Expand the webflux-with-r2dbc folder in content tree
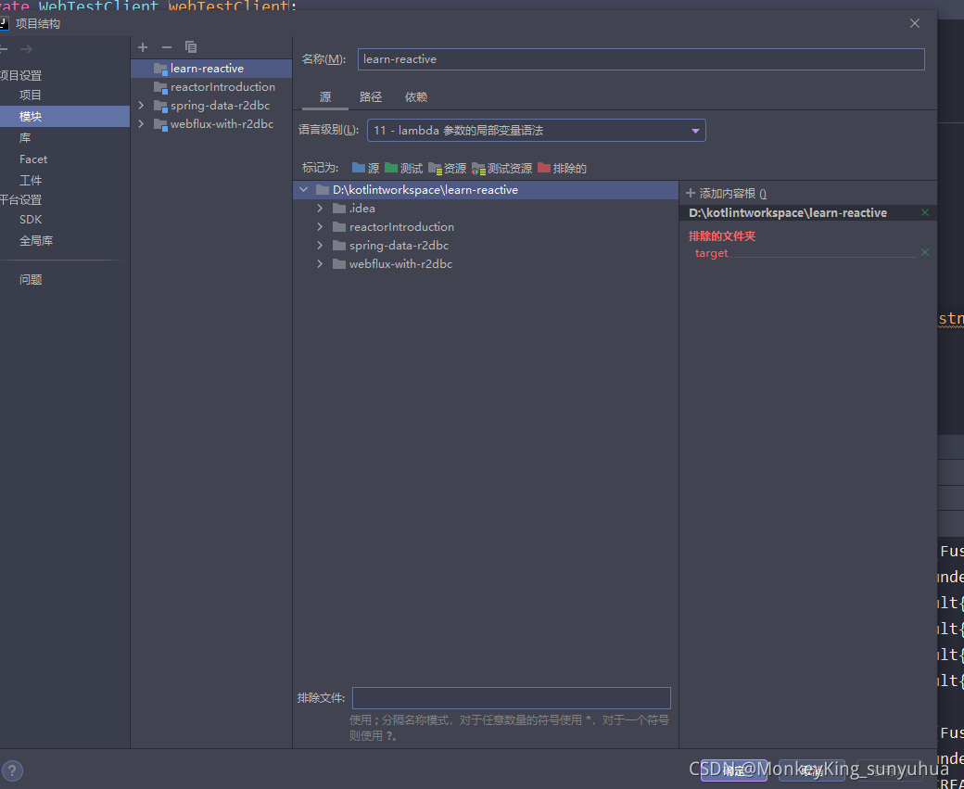 320,264
